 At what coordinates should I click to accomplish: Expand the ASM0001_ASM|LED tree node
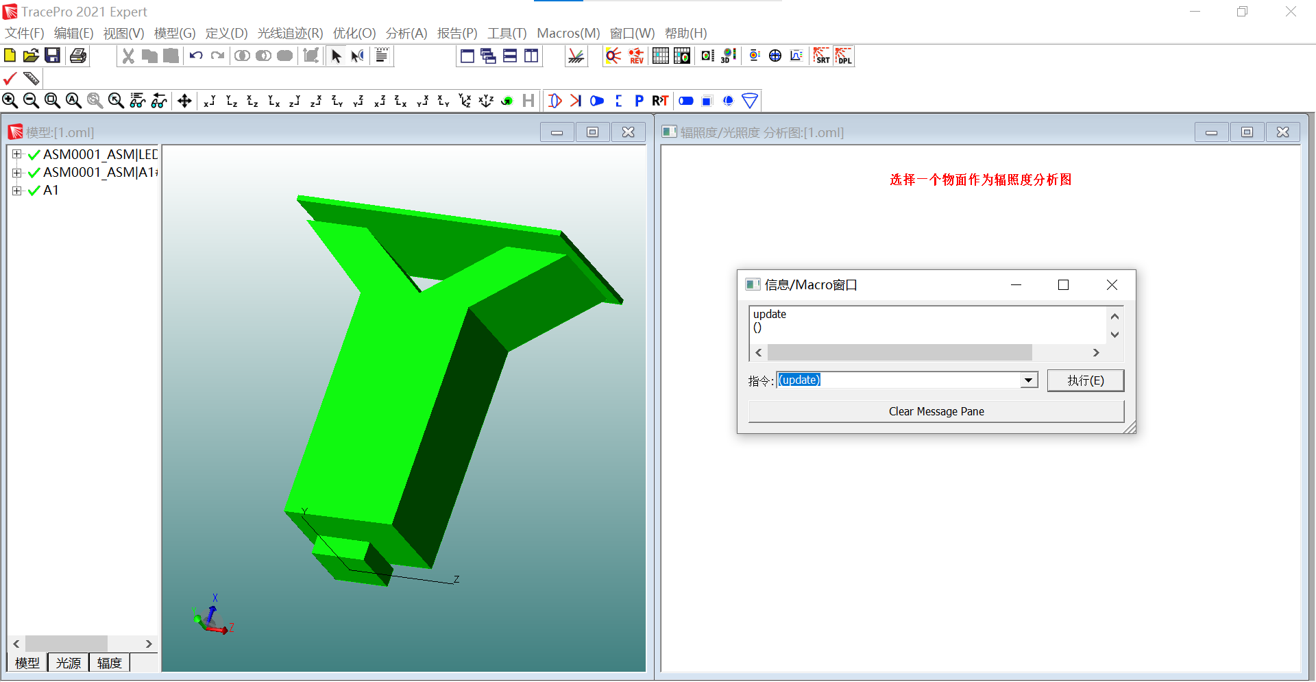coord(17,154)
